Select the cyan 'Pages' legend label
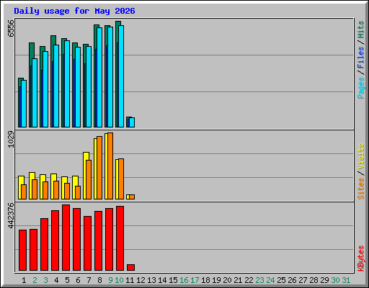 click(x=361, y=88)
